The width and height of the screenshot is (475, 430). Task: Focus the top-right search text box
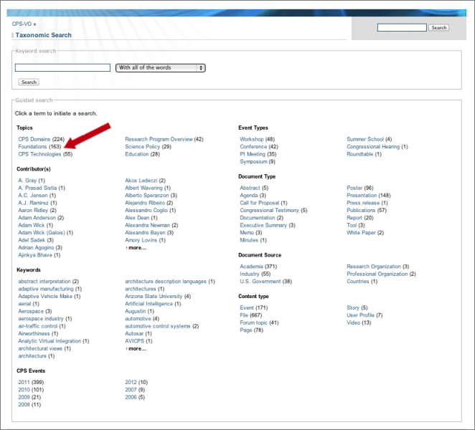click(402, 28)
